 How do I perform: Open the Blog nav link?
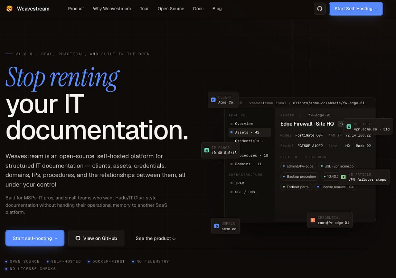point(217,9)
